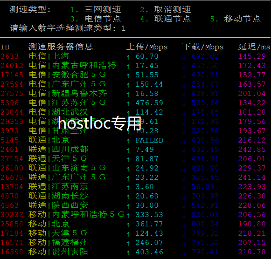Click download value 703.95
The width and height of the screenshot is (271, 259).
[205, 196]
